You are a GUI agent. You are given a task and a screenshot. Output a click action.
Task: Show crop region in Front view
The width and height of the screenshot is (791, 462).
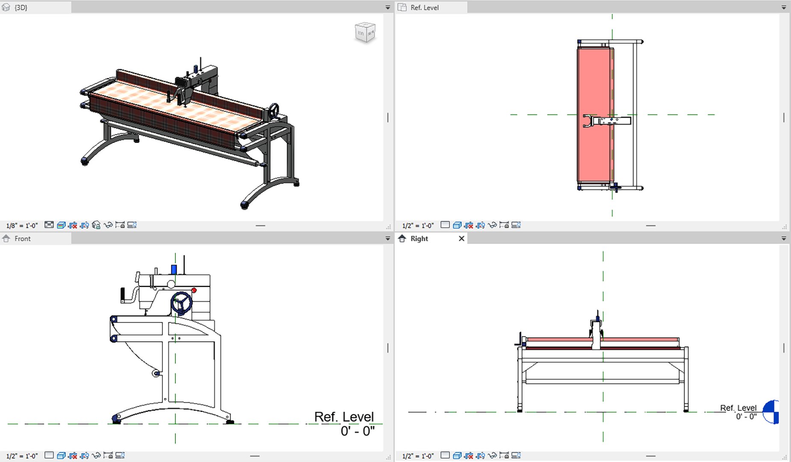pyautogui.click(x=84, y=456)
